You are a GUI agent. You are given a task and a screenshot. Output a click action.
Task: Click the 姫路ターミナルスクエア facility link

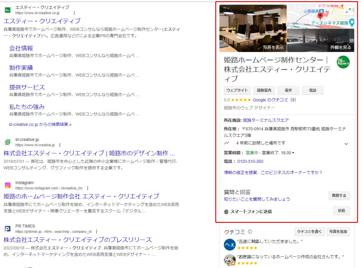point(266,120)
